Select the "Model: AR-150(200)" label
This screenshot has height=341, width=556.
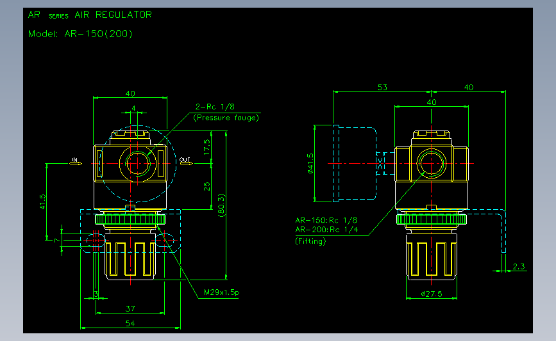click(80, 34)
